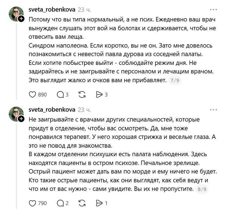Open the second post's 23 ч. timestamp

tap(84, 110)
